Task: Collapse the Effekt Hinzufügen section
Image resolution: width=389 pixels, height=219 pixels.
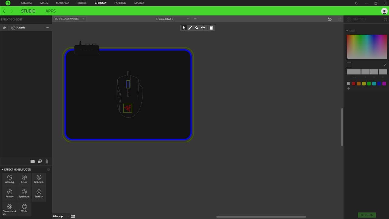Action: tap(3, 169)
